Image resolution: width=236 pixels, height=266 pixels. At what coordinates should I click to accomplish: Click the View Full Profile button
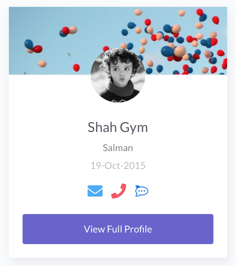118,229
